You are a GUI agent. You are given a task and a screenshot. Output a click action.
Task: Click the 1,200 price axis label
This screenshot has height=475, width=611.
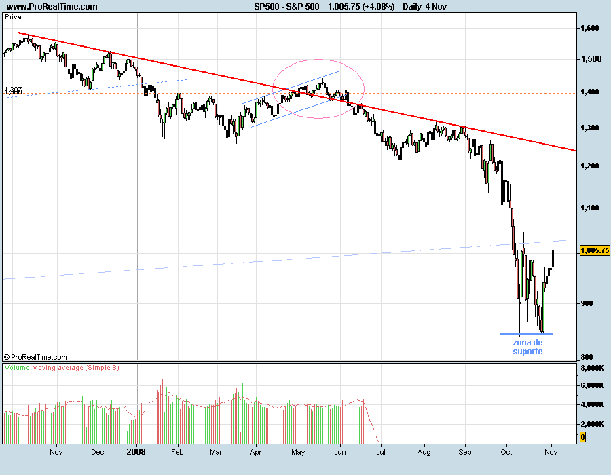point(590,166)
